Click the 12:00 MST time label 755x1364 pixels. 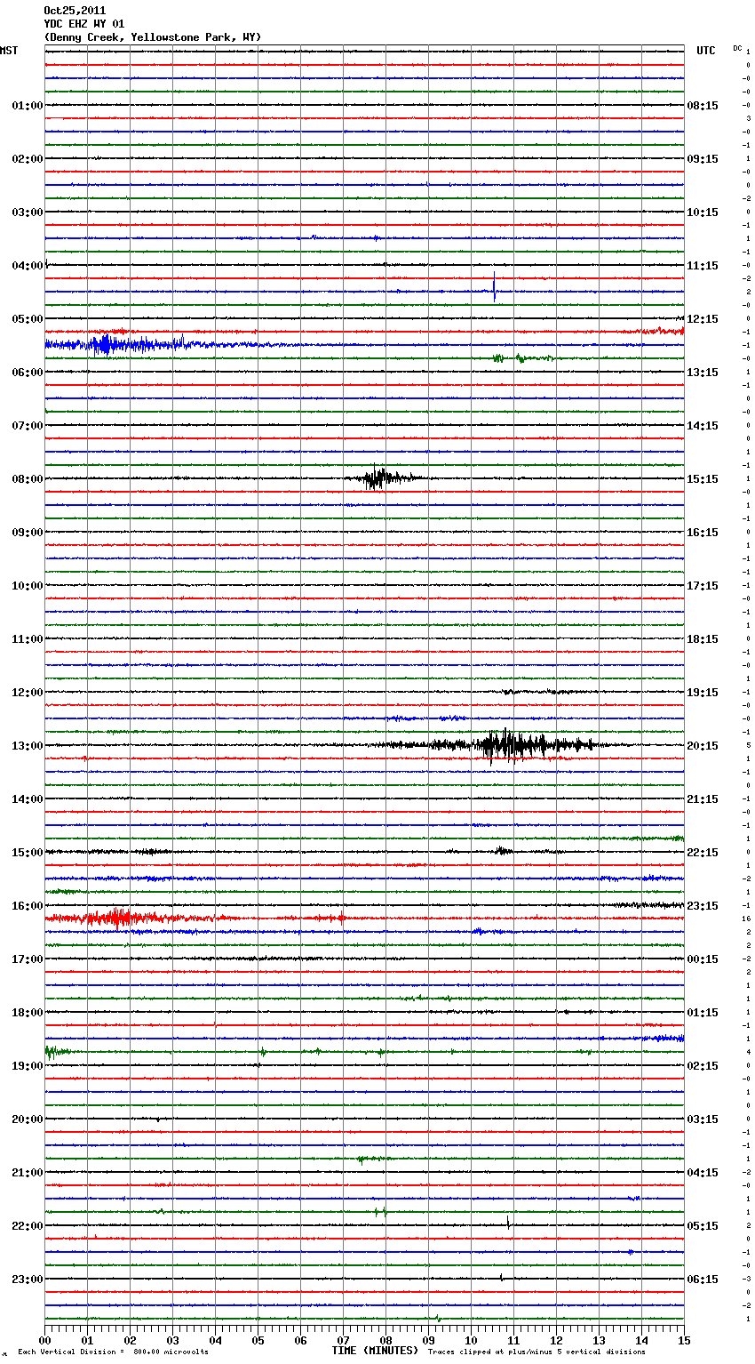tap(28, 693)
